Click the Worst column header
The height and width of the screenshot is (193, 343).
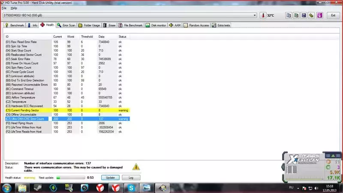coord(72,36)
